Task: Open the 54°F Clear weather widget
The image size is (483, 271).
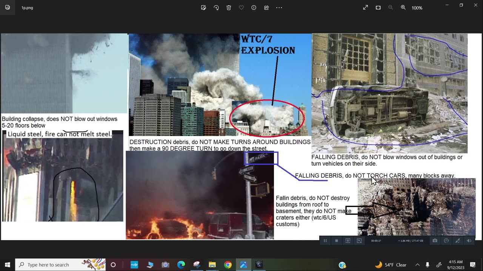Action: click(x=391, y=265)
